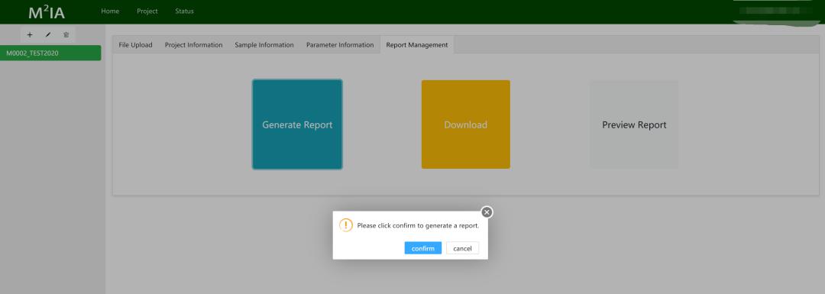Viewport: 825px width, 294px height.
Task: Click the delete project trash icon
Action: [66, 34]
